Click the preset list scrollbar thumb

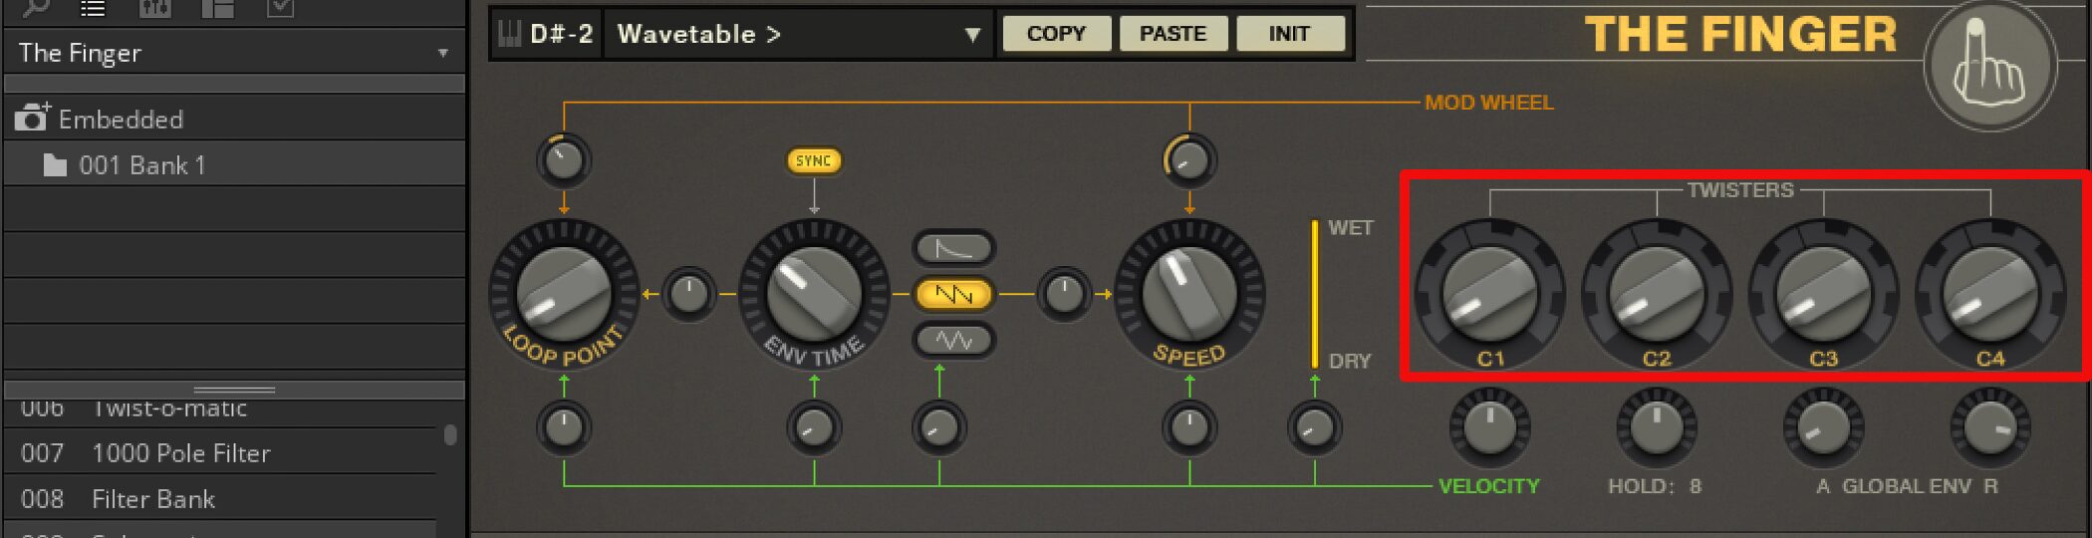450,435
